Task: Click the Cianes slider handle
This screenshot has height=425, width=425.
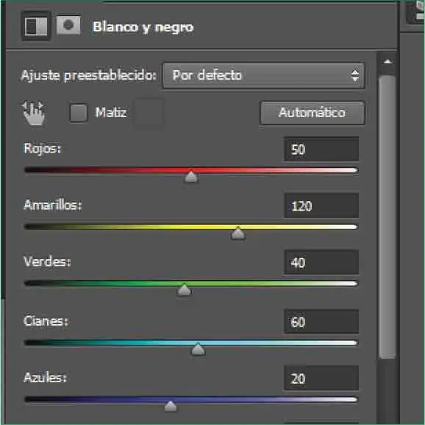Action: coord(198,349)
